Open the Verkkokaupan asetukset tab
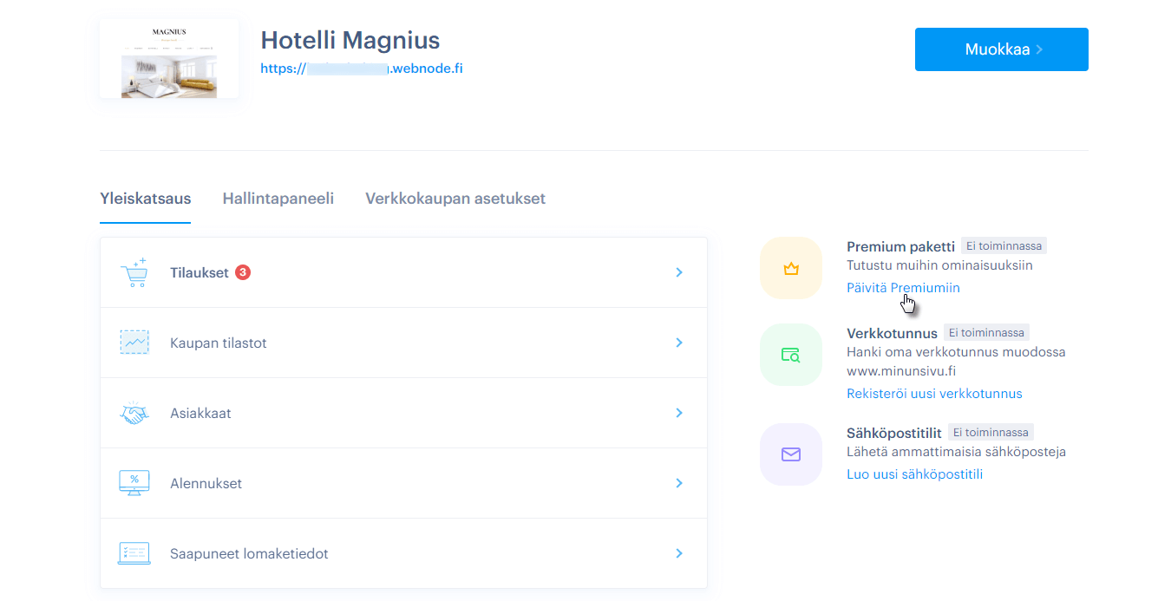1171x601 pixels. 455,199
